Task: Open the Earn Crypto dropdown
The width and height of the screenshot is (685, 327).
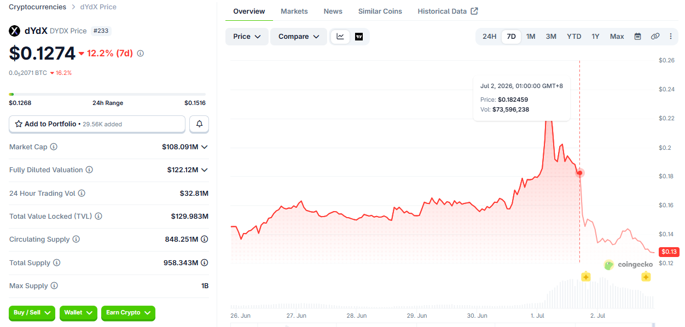Action: (129, 313)
